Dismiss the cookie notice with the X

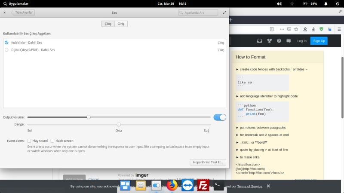[268, 186]
